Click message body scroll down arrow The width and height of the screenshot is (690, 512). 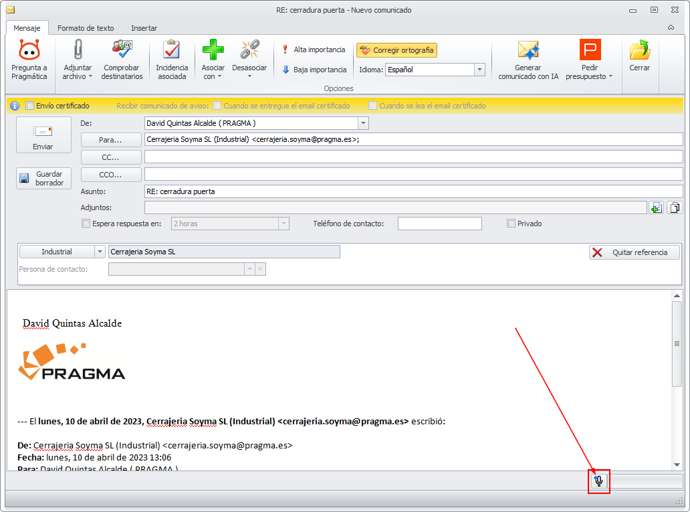677,465
